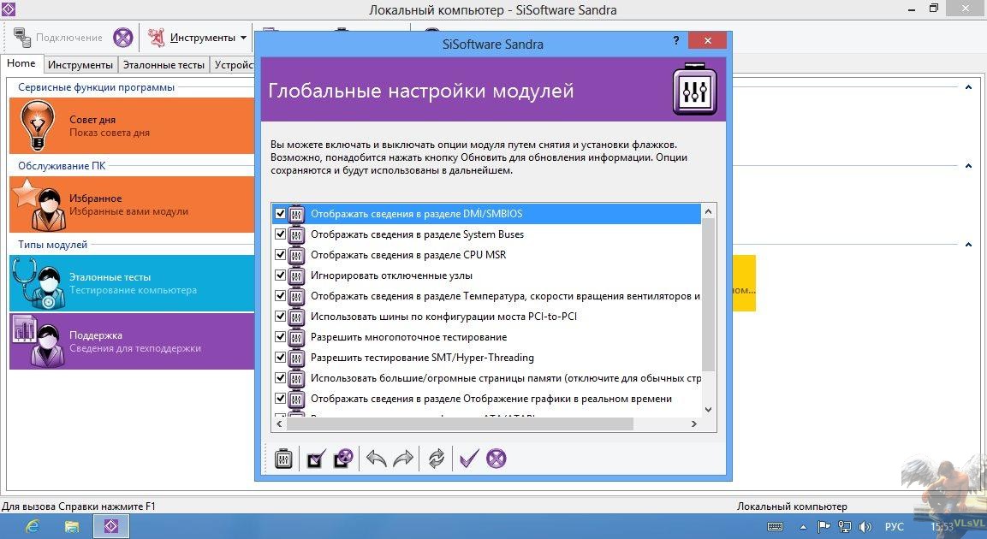The image size is (987, 539).
Task: Confirm settings with the purple checkmark icon
Action: point(469,459)
